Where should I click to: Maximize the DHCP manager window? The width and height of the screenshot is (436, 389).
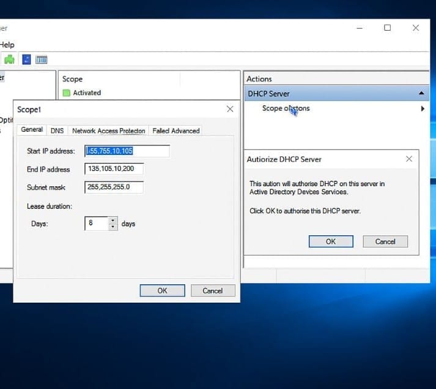coord(387,28)
